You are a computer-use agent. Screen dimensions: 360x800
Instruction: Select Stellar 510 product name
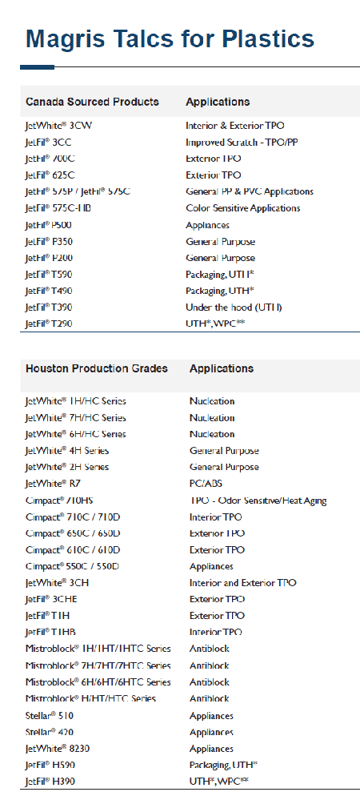(49, 716)
